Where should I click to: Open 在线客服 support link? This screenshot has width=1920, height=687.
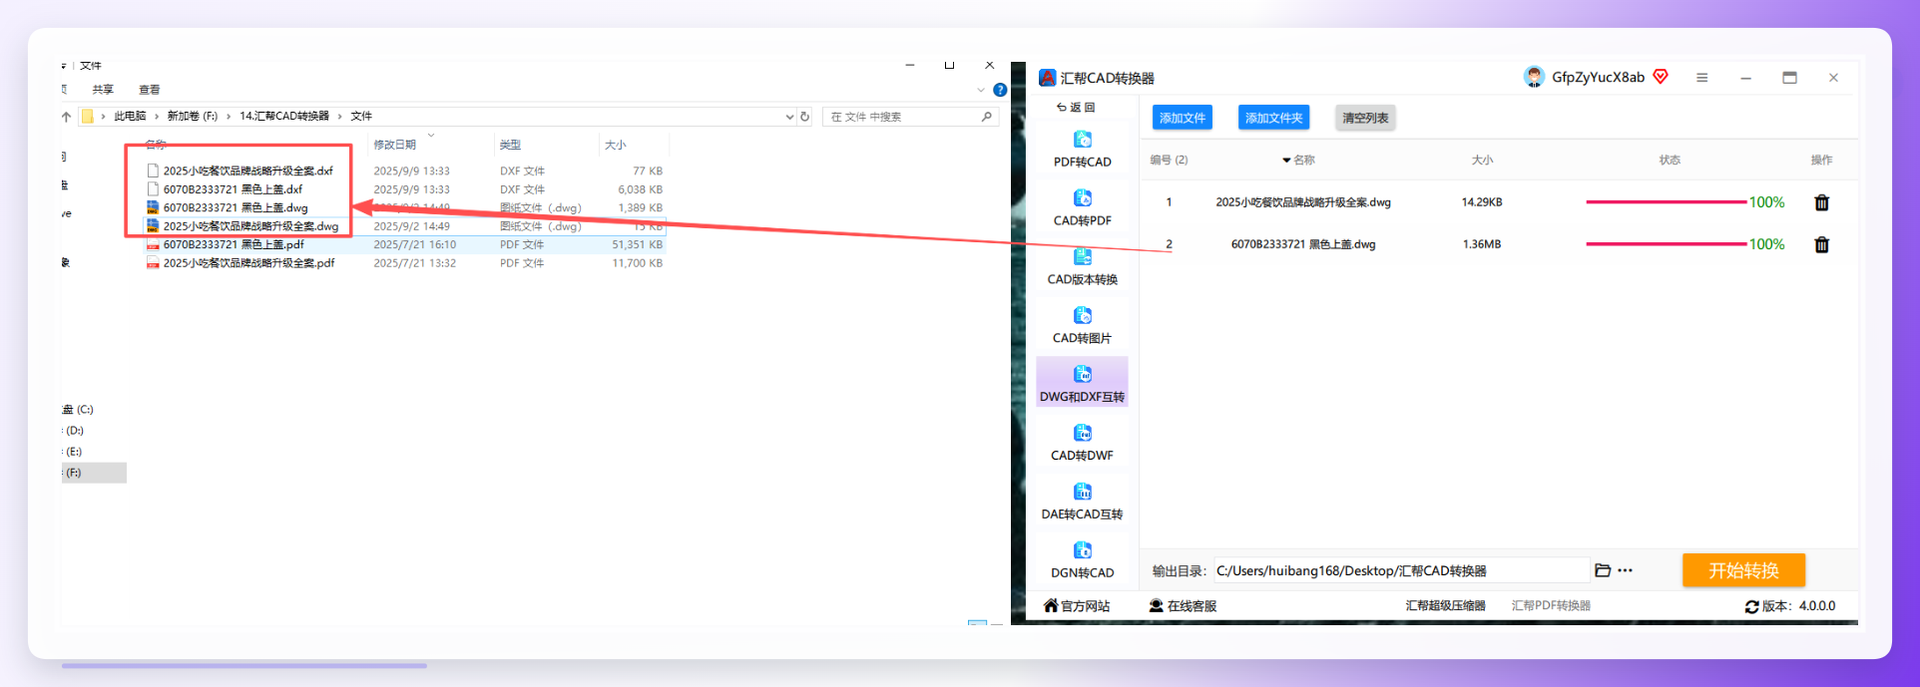(x=1183, y=606)
